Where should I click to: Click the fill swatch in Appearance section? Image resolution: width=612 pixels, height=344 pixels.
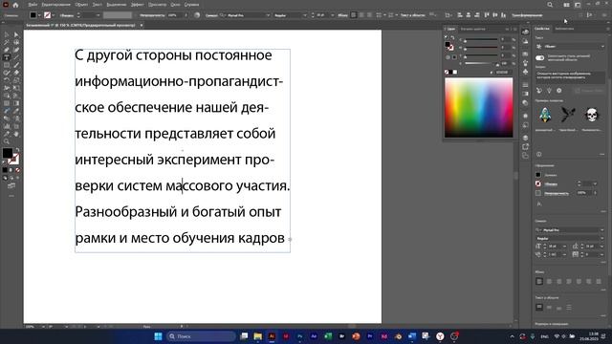click(538, 175)
